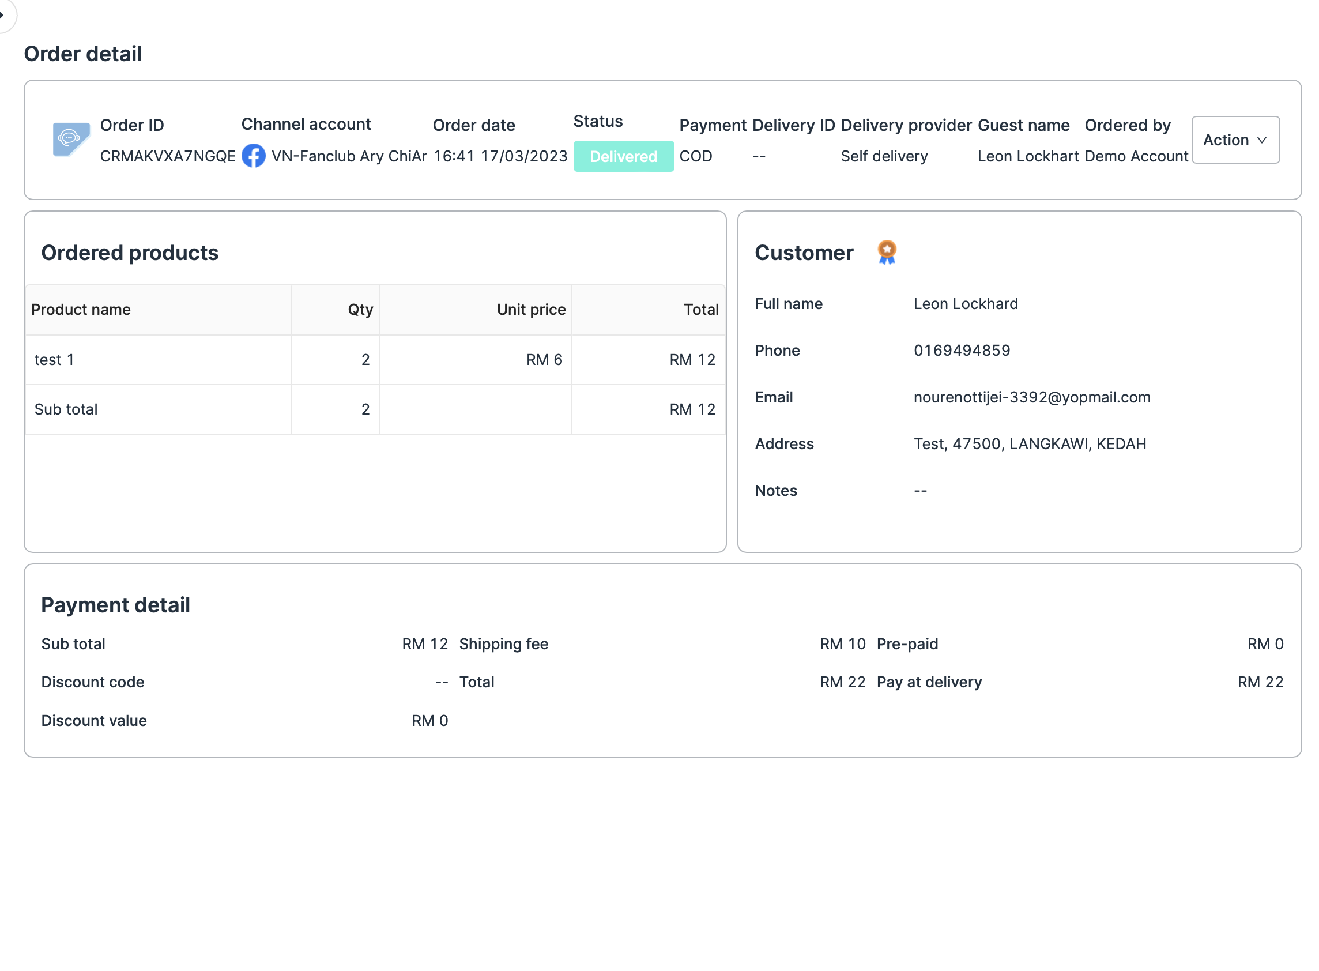This screenshot has height=971, width=1319.
Task: Click the Unit price column header
Action: click(x=530, y=310)
